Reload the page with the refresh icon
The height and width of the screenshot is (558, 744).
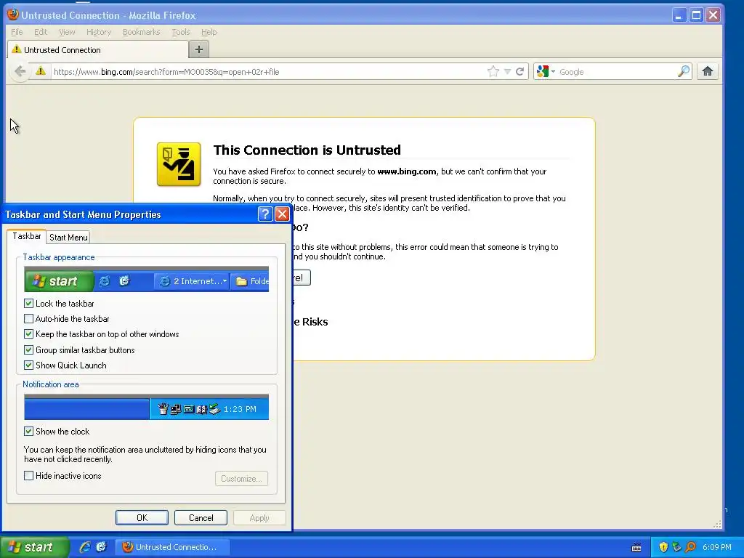(519, 72)
